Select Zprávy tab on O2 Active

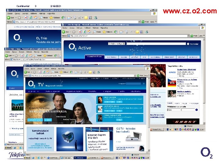135,57
